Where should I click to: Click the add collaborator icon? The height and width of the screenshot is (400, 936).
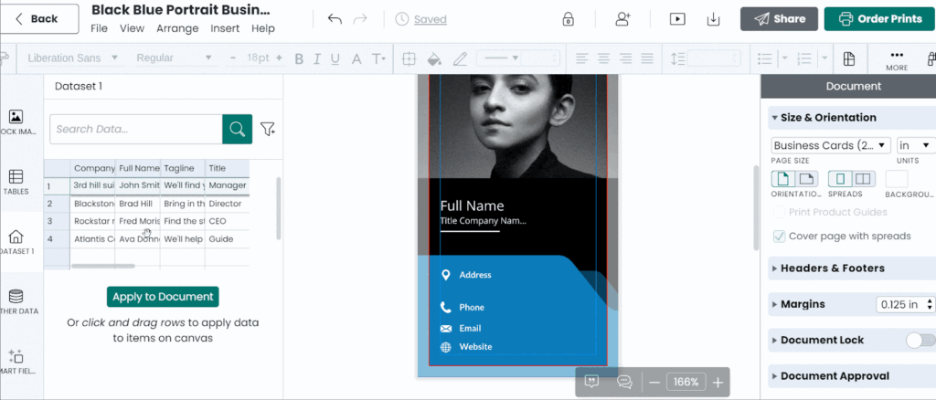point(624,19)
